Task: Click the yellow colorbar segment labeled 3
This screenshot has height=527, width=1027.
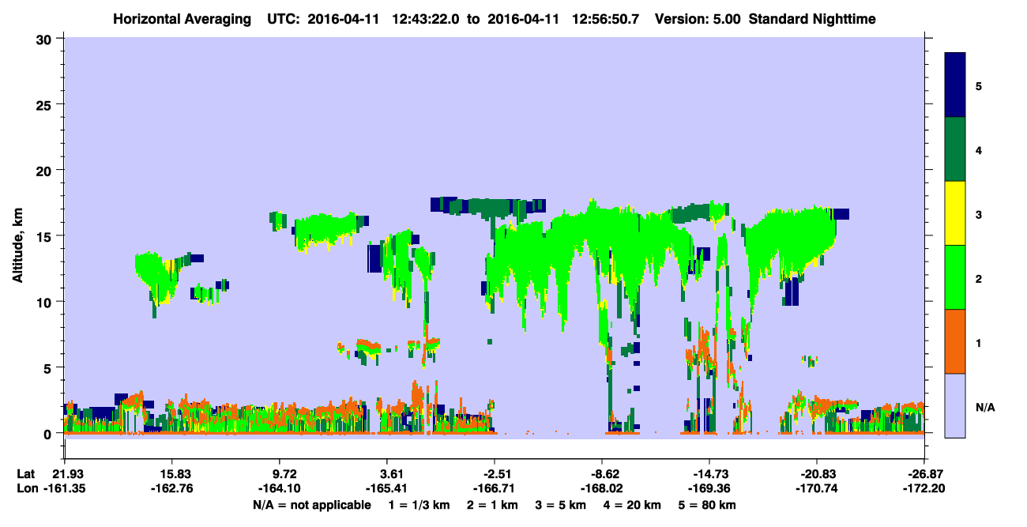Action: coord(955,213)
